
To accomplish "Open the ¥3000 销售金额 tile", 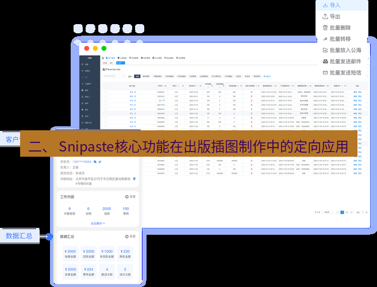I will [71, 254].
